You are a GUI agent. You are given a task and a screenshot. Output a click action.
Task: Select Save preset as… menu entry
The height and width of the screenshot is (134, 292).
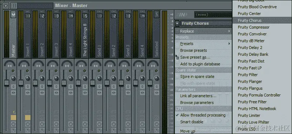coord(204,57)
